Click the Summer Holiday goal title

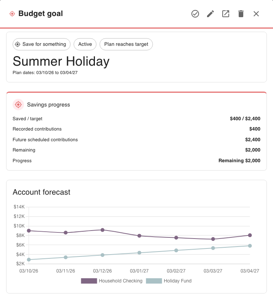[61, 61]
